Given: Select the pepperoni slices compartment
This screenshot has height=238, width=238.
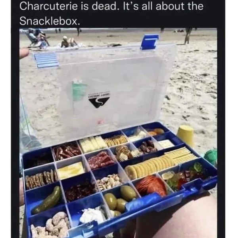Looking at the screenshot, I should pos(150,186).
